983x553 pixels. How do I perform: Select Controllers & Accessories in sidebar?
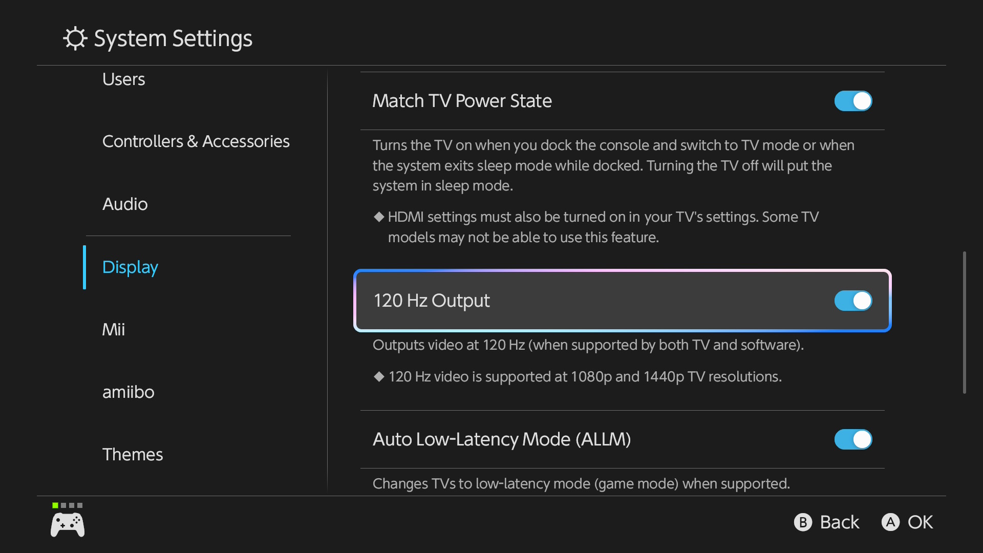[x=196, y=141]
